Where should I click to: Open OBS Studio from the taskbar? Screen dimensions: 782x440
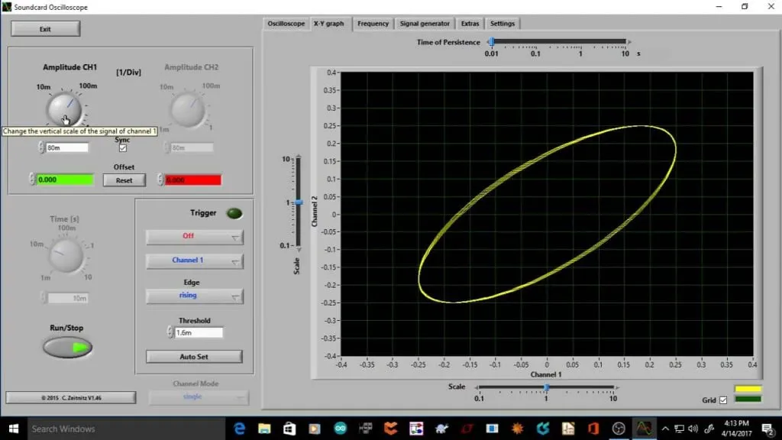(x=618, y=428)
